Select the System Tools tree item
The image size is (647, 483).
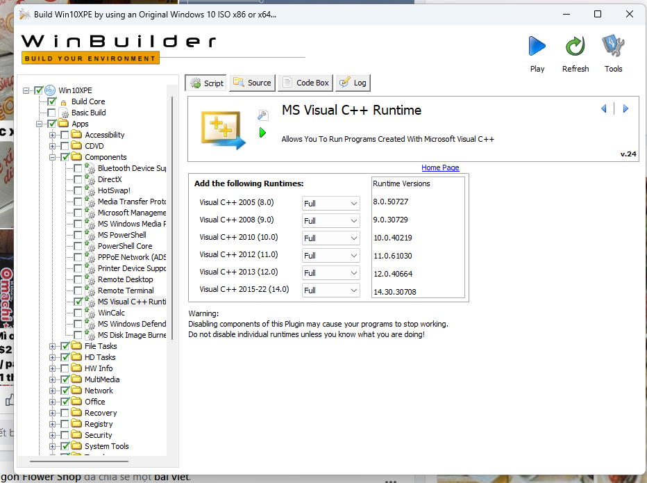click(x=106, y=446)
